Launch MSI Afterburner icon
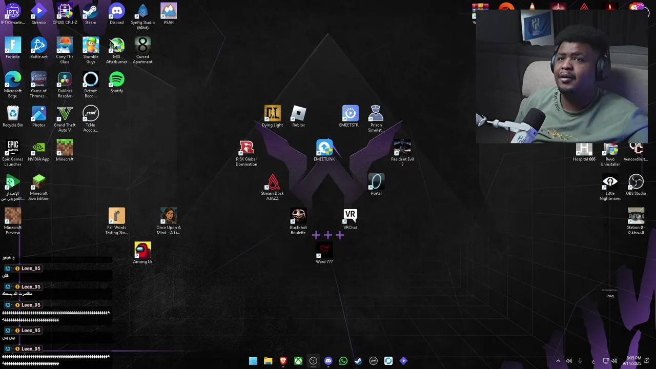The width and height of the screenshot is (656, 369). pyautogui.click(x=117, y=51)
